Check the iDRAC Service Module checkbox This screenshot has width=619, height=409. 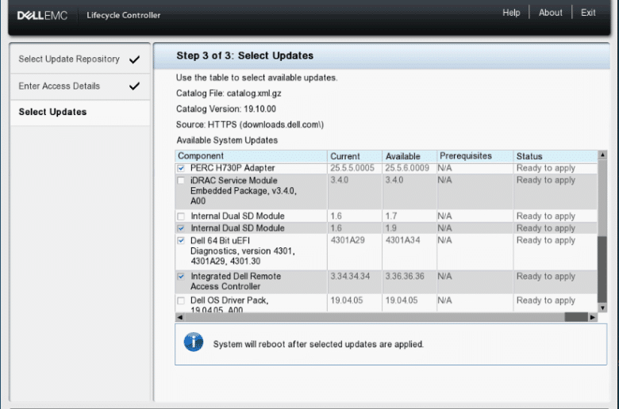click(181, 181)
